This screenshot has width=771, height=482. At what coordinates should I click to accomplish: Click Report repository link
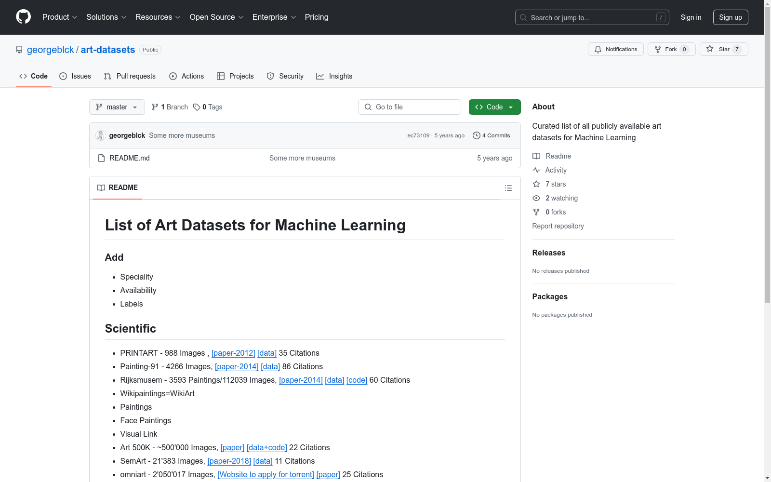tap(558, 226)
